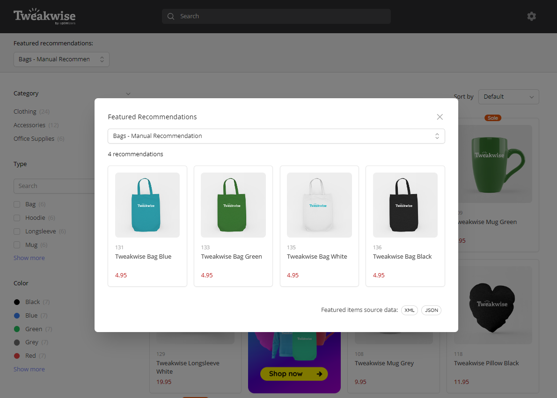The image size is (557, 398).
Task: Click the Tweakwise Bag White title
Action: coord(317,257)
